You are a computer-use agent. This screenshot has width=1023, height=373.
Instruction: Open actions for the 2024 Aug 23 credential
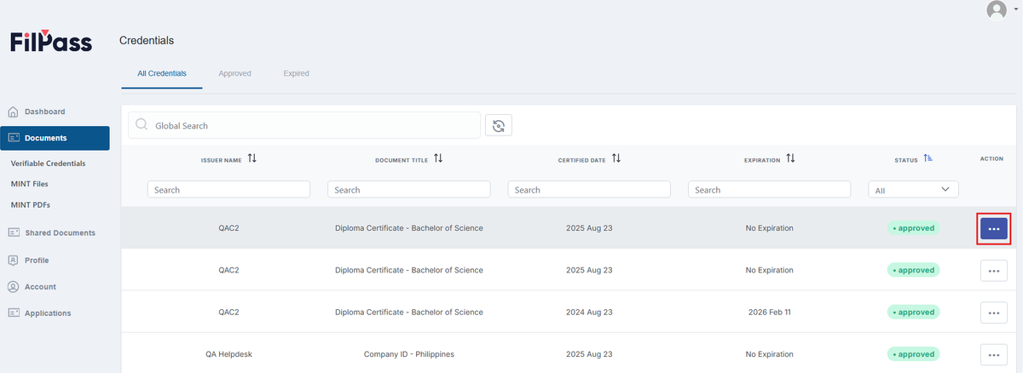pos(994,313)
